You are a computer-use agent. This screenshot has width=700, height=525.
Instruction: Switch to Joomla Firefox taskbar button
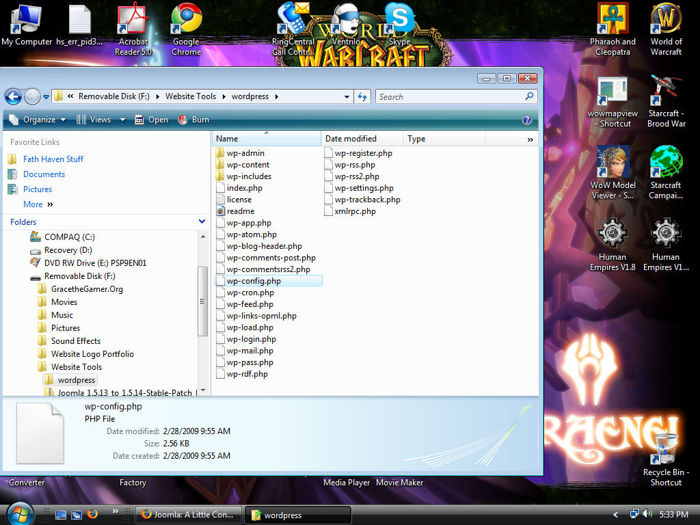tap(189, 515)
